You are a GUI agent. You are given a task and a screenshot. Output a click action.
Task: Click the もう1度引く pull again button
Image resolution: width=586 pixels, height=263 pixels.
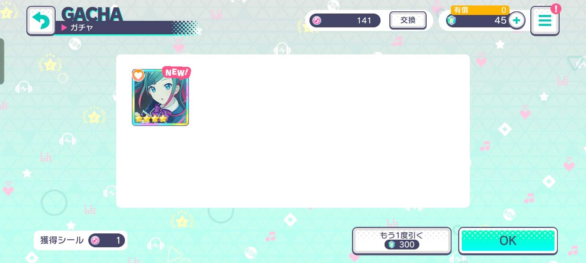(401, 240)
